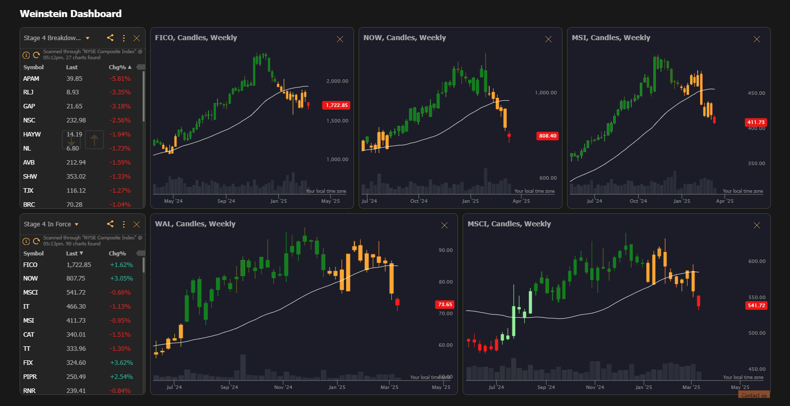The image size is (790, 406).
Task: Sort In Force list by Last column
Action: 75,253
